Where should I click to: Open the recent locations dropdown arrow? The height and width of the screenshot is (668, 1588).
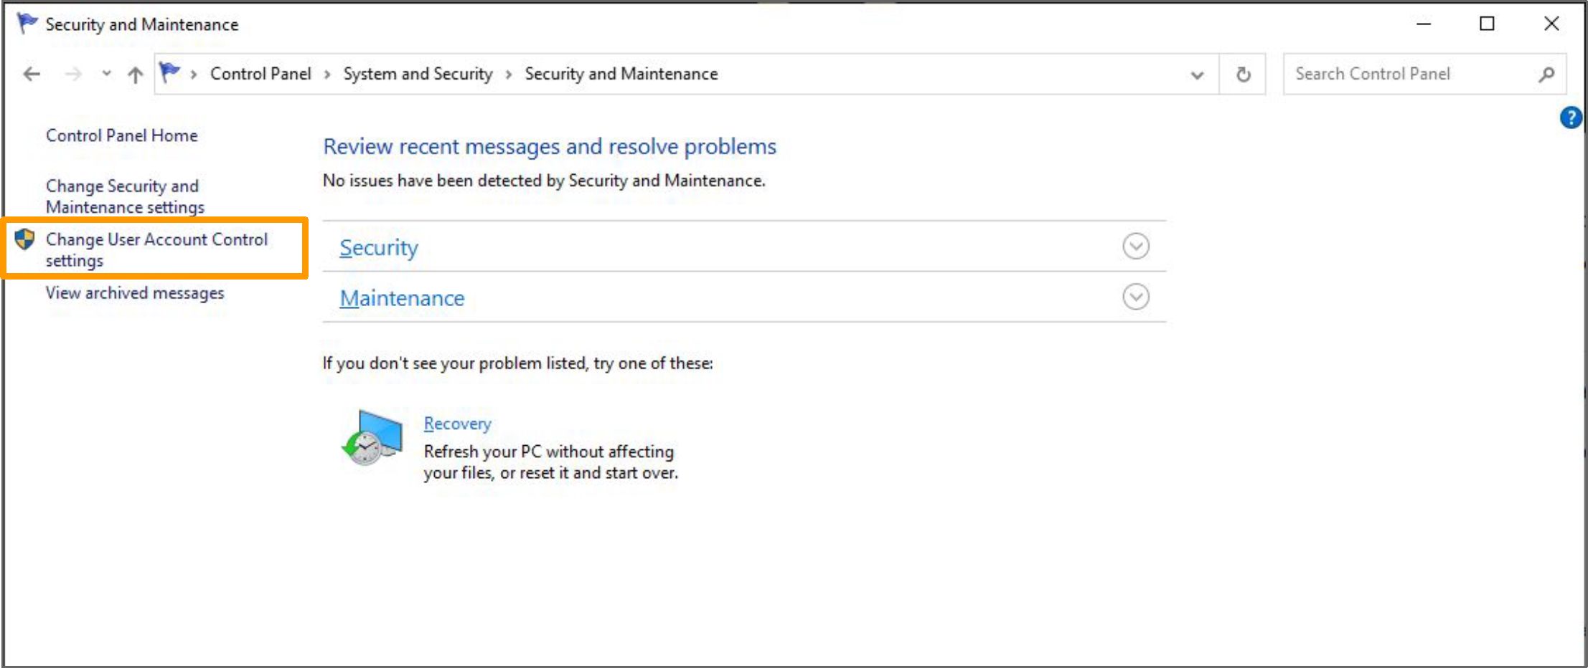tap(106, 74)
